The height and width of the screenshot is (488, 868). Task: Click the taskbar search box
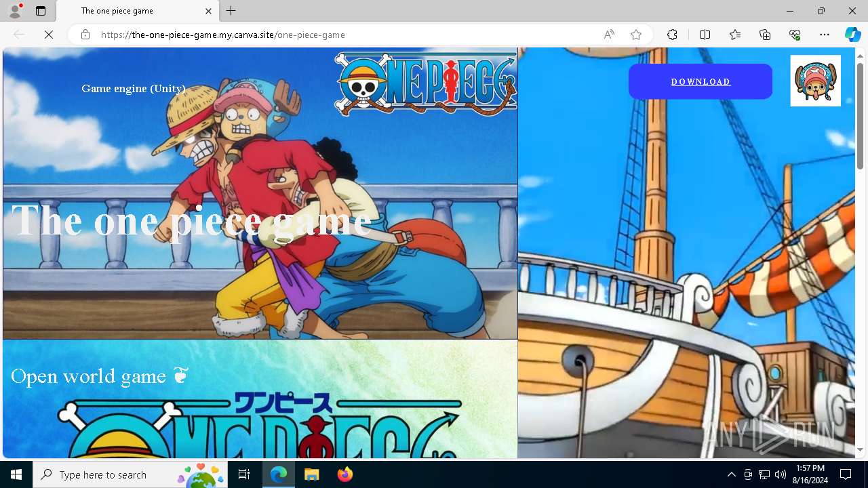click(130, 474)
